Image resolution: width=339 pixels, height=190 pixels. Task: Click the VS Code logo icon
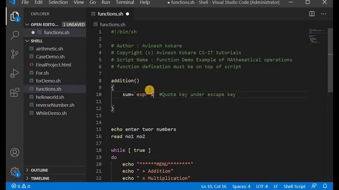[x=12, y=2]
